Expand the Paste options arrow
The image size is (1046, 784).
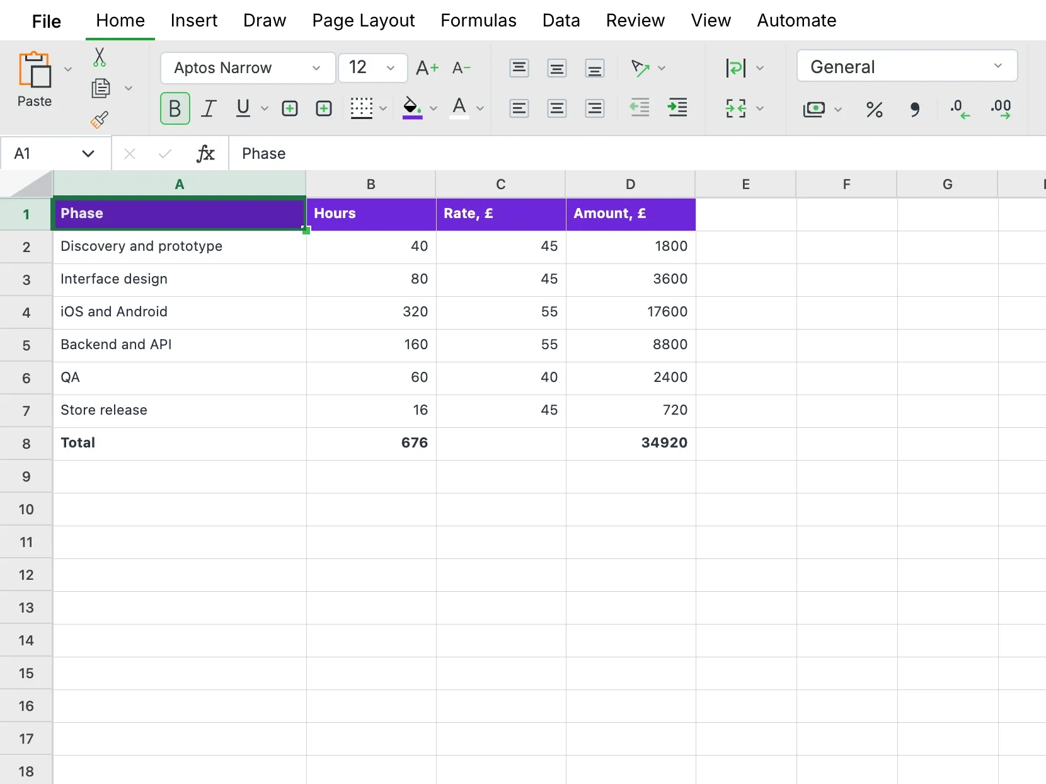(x=68, y=69)
